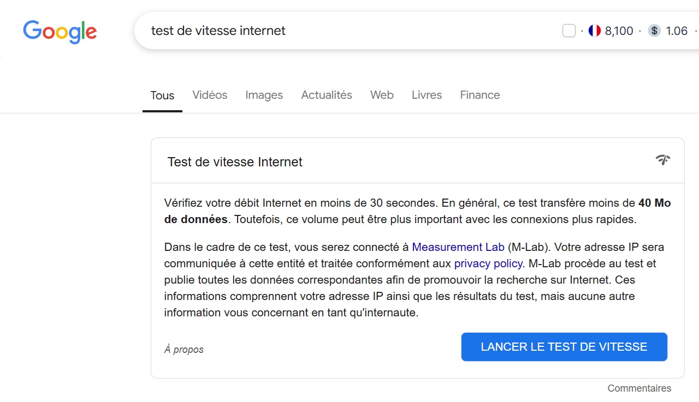Click the speedometer icon on the speed test card
The image size is (699, 402).
pyautogui.click(x=662, y=160)
